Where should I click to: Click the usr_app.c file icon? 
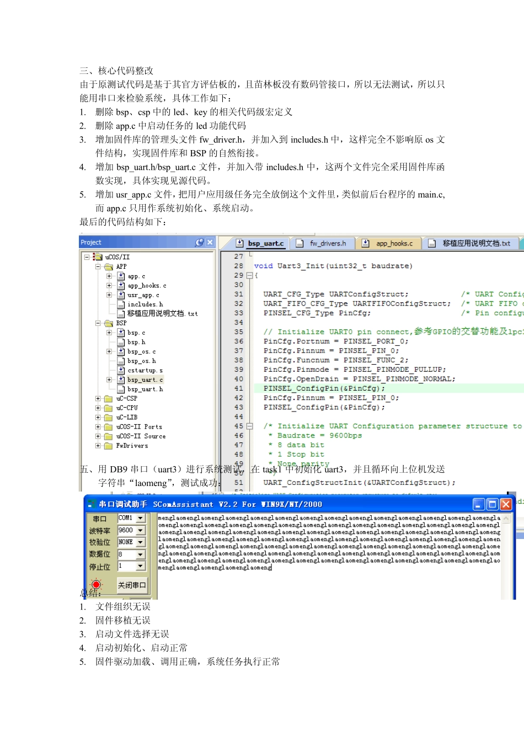(x=121, y=295)
